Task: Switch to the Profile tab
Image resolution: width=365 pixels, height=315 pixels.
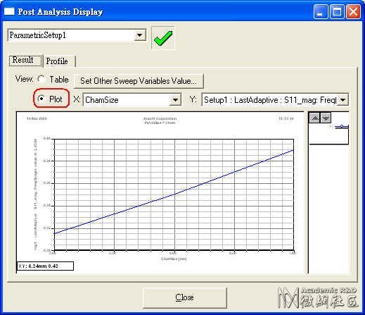Action: click(57, 61)
